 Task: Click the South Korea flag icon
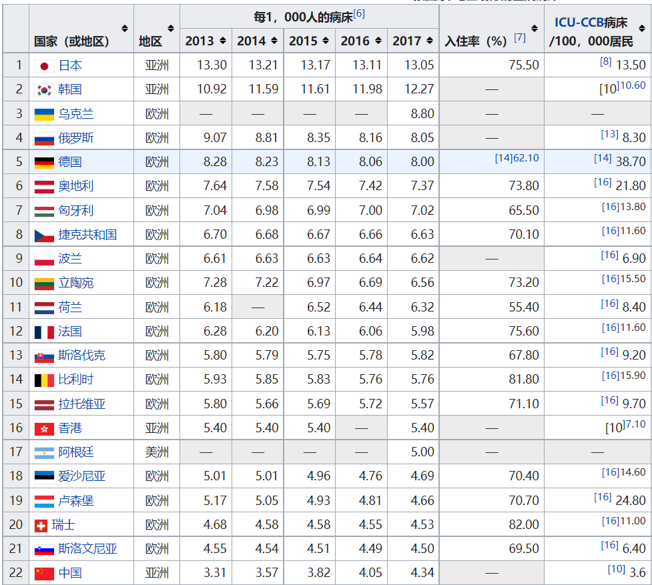click(x=44, y=90)
